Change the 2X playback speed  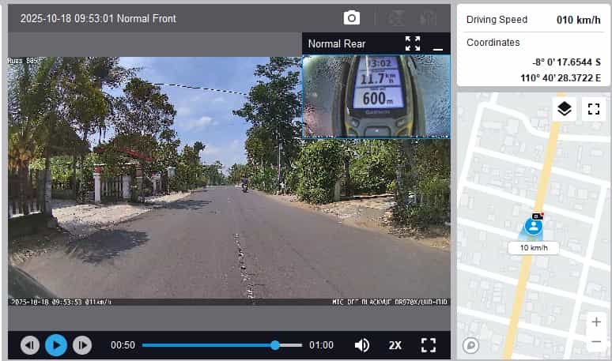click(x=395, y=345)
